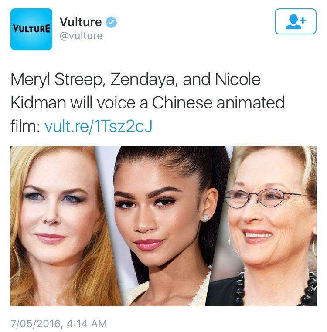Open the vult.re/1Tsz2cJ link

coord(99,126)
